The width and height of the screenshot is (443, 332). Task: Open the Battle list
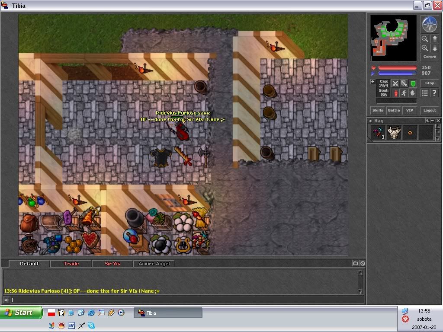pos(394,110)
